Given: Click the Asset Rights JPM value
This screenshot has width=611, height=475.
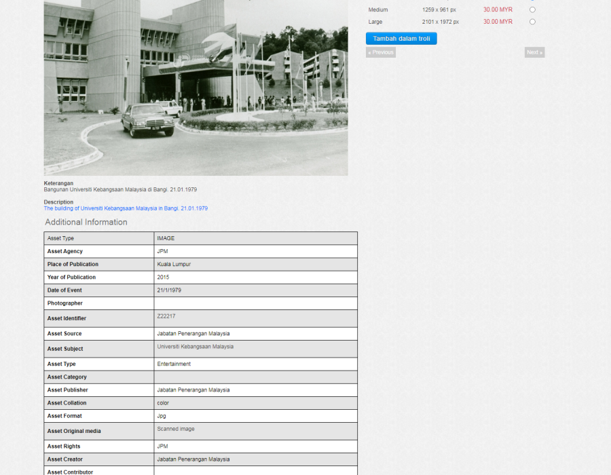Looking at the screenshot, I should [162, 446].
